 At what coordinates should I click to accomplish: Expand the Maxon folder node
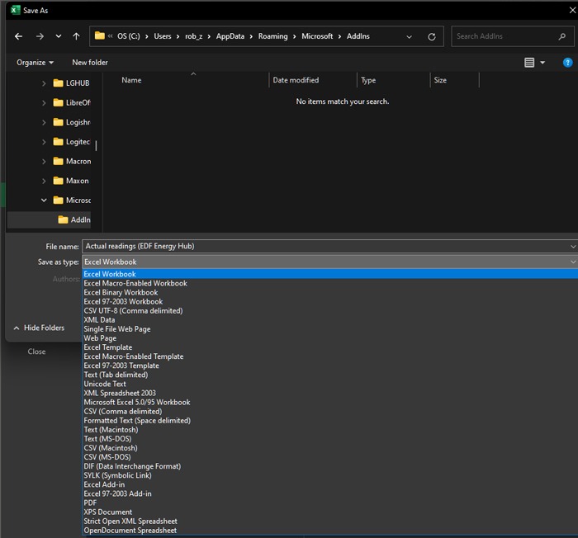click(x=44, y=181)
